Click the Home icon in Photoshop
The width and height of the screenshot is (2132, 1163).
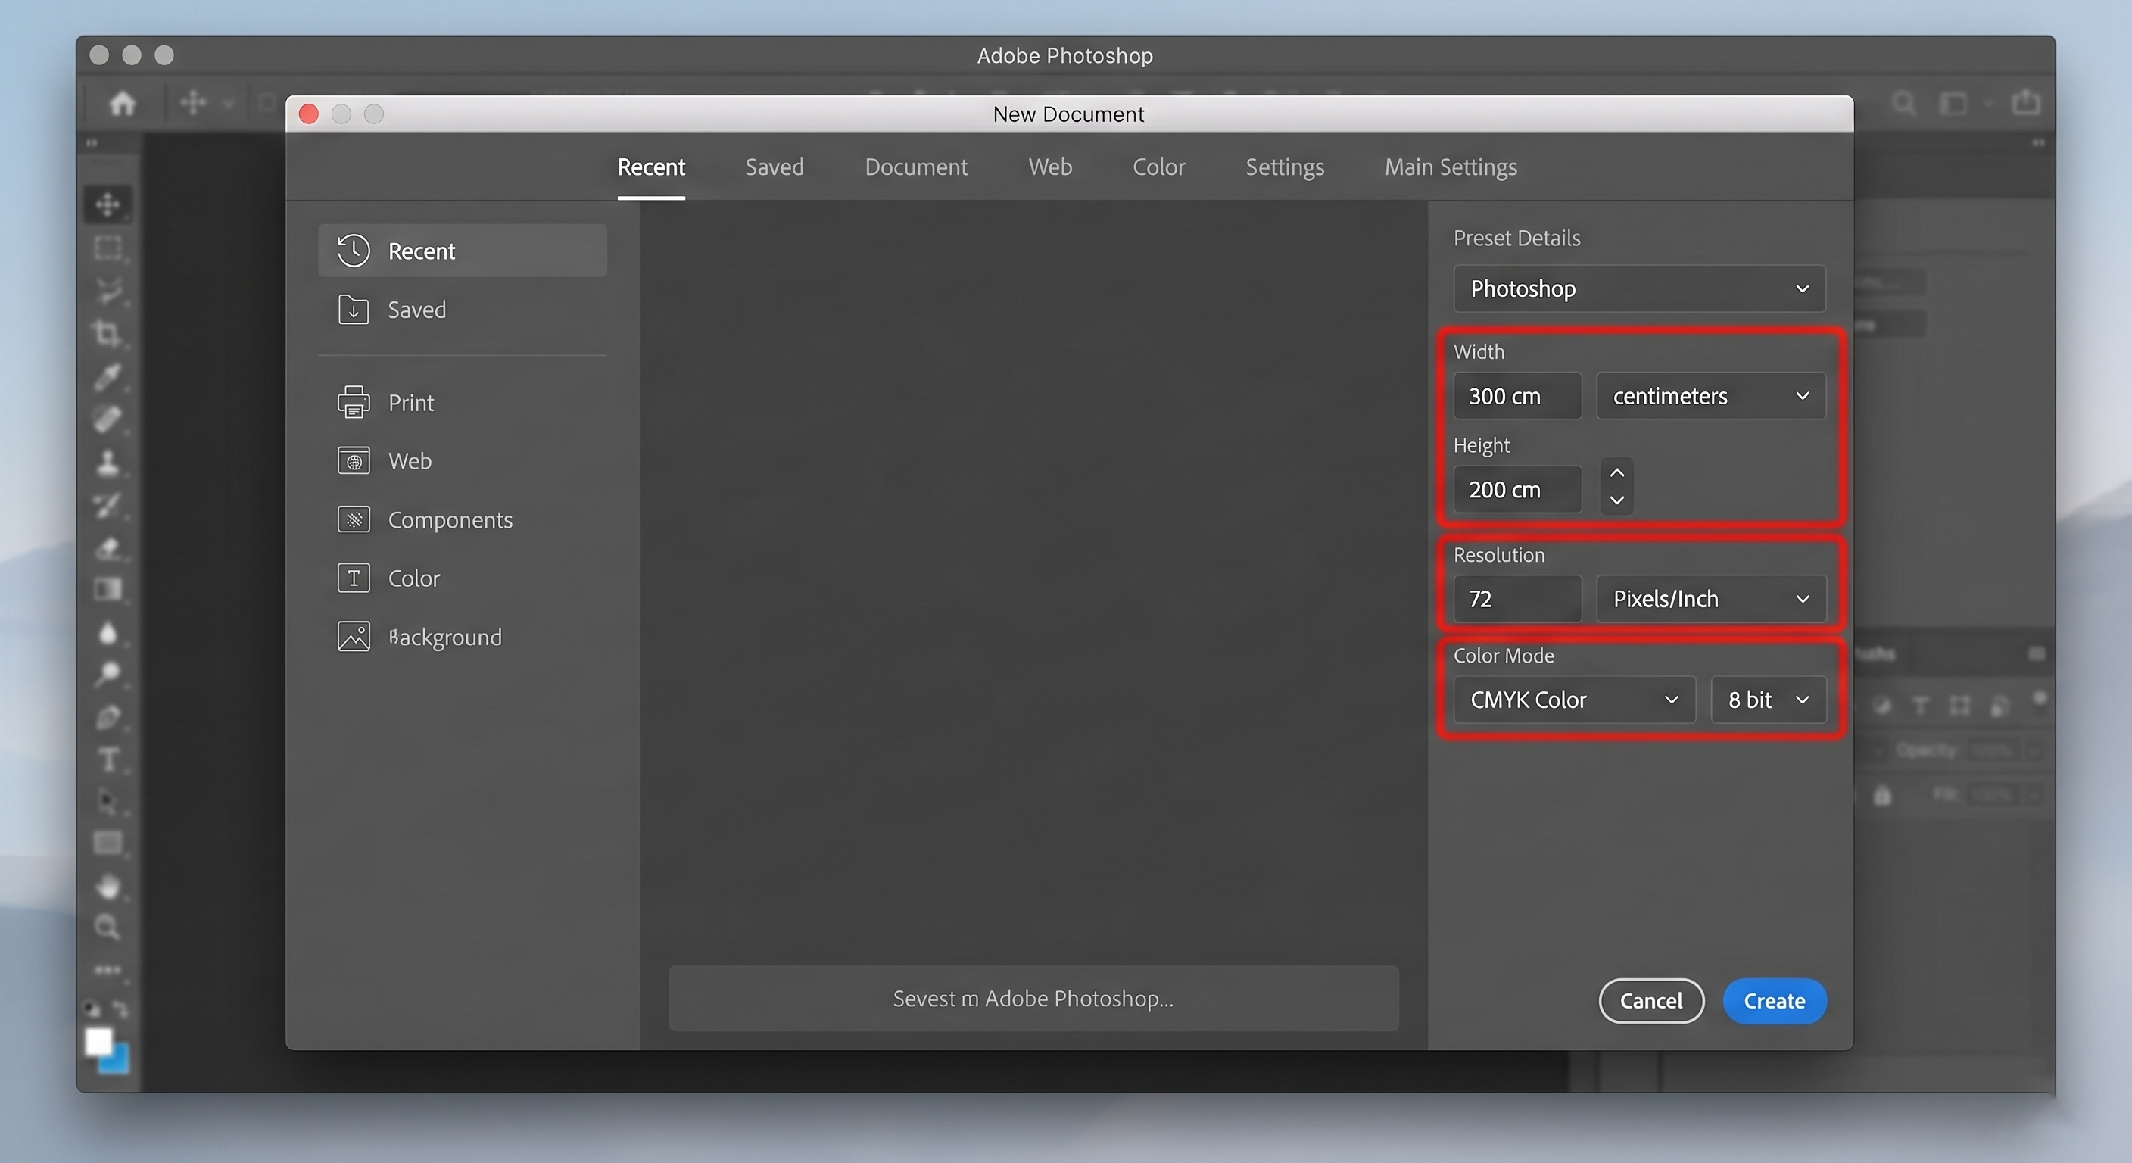123,104
